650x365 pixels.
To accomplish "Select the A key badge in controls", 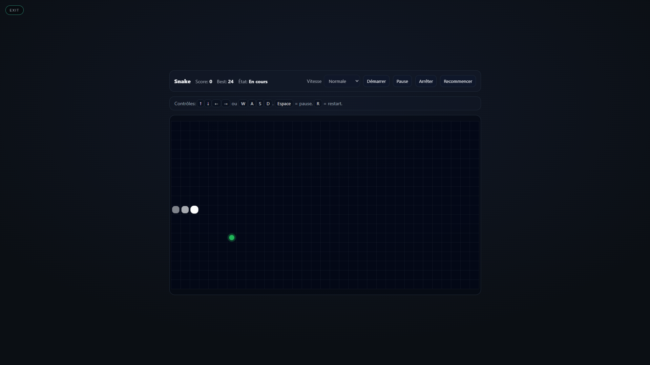I will click(252, 104).
